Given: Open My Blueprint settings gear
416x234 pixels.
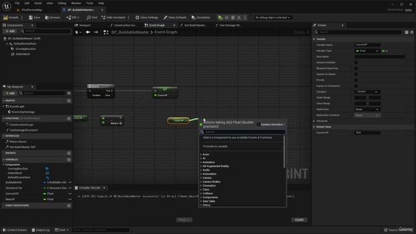Looking at the screenshot, I should coord(69,93).
